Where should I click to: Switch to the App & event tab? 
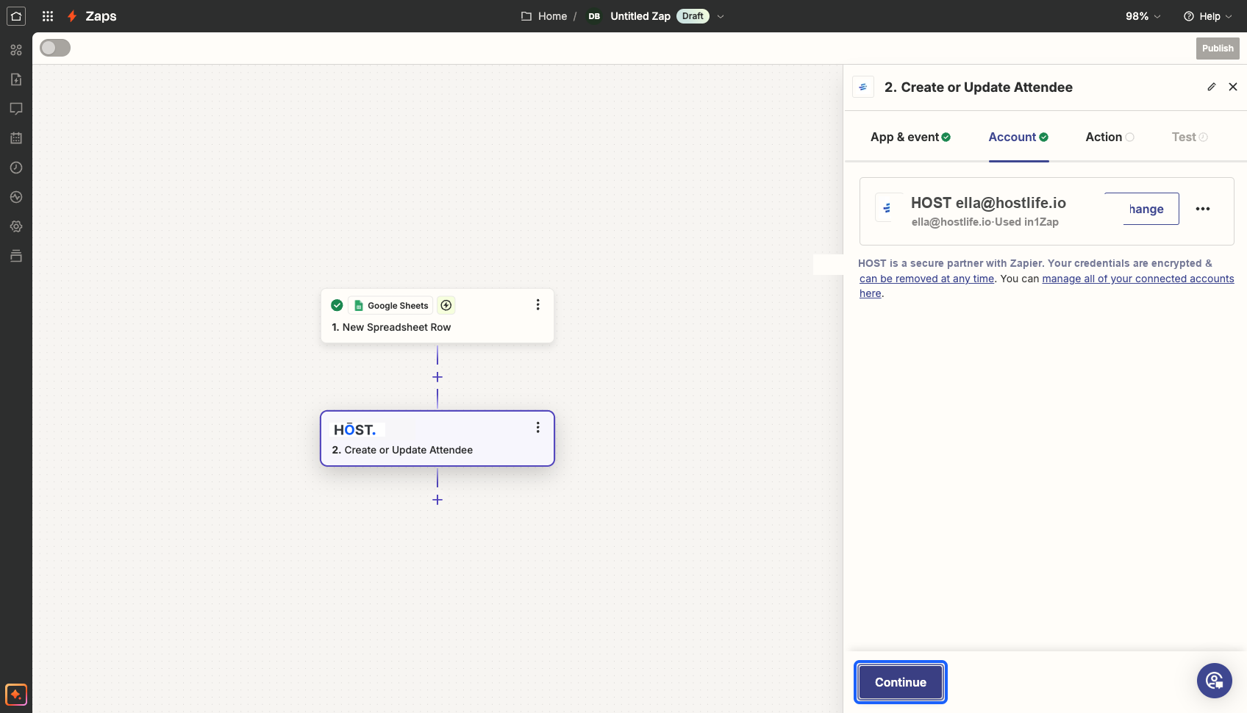(x=910, y=137)
